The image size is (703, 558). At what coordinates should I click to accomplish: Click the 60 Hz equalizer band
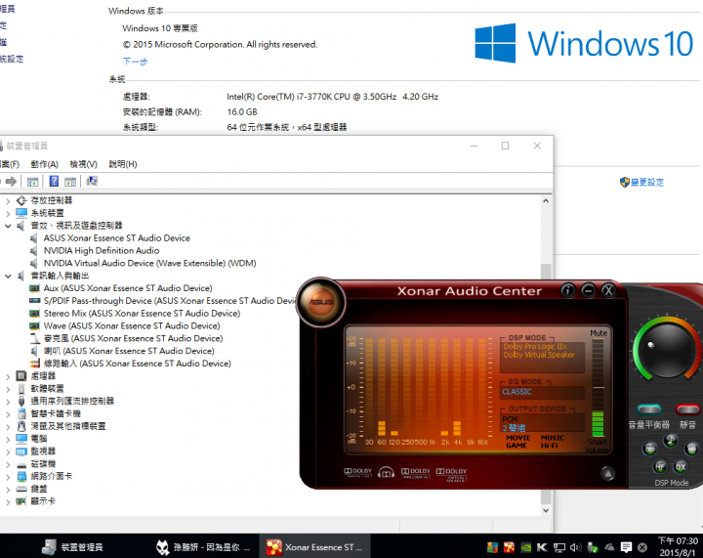tap(382, 389)
